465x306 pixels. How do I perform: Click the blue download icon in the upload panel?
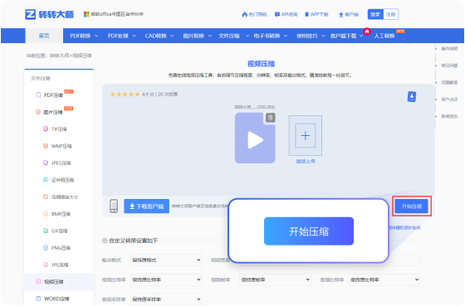click(x=412, y=96)
